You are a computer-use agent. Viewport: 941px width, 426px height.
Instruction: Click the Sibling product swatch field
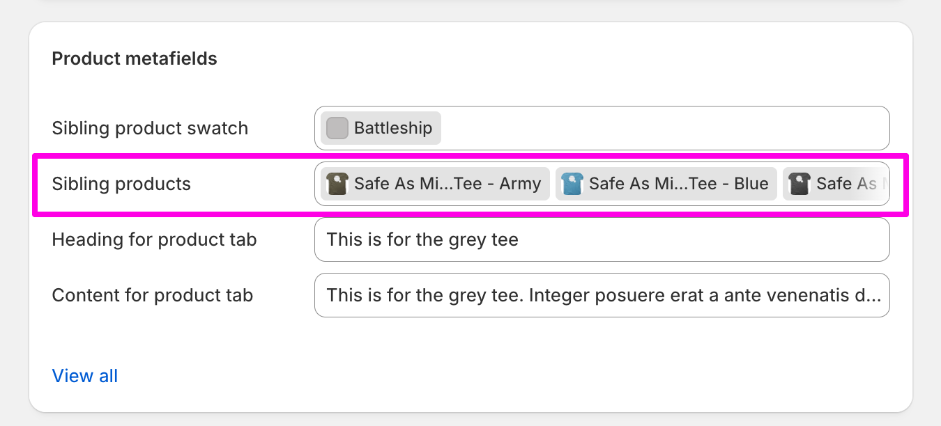(602, 128)
